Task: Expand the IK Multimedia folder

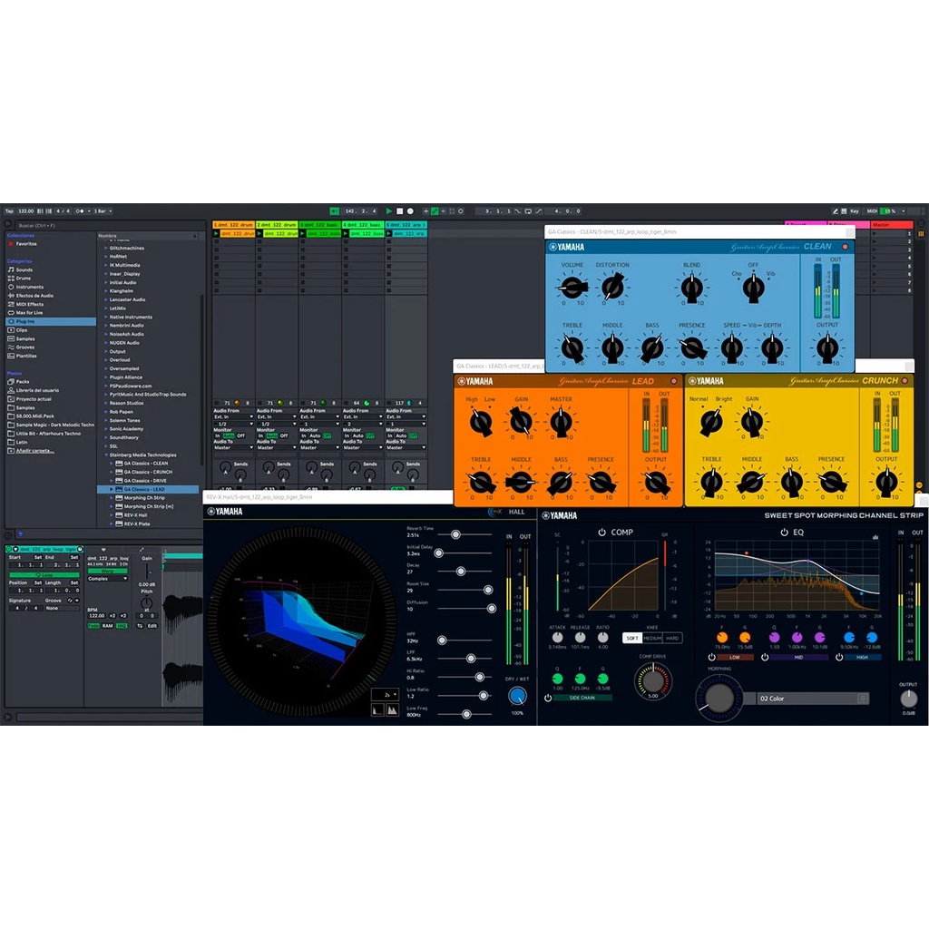Action: tap(106, 266)
